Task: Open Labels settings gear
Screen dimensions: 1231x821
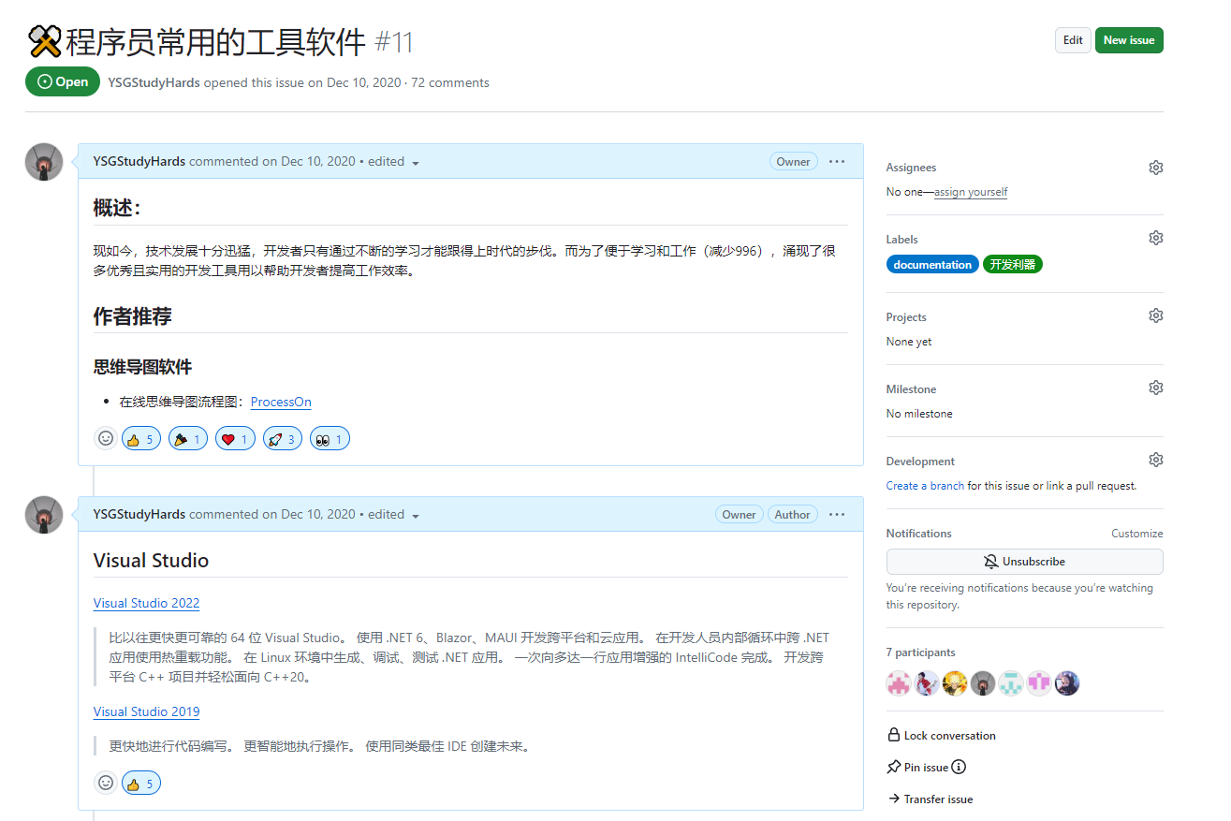Action: click(x=1155, y=238)
